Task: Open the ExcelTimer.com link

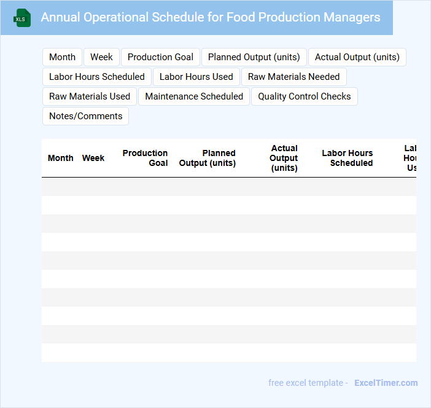Action: (x=386, y=383)
